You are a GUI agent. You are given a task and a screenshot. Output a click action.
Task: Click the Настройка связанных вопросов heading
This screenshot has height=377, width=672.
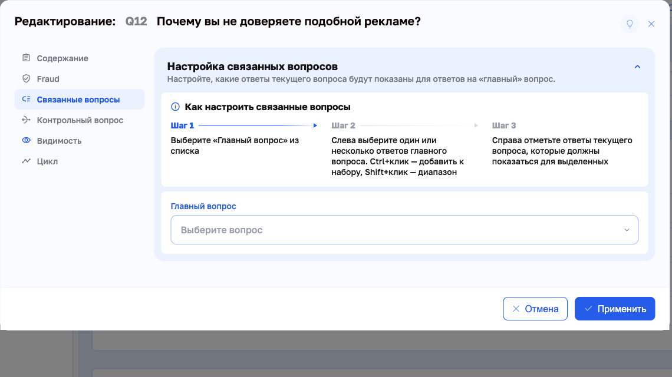pyautogui.click(x=252, y=67)
